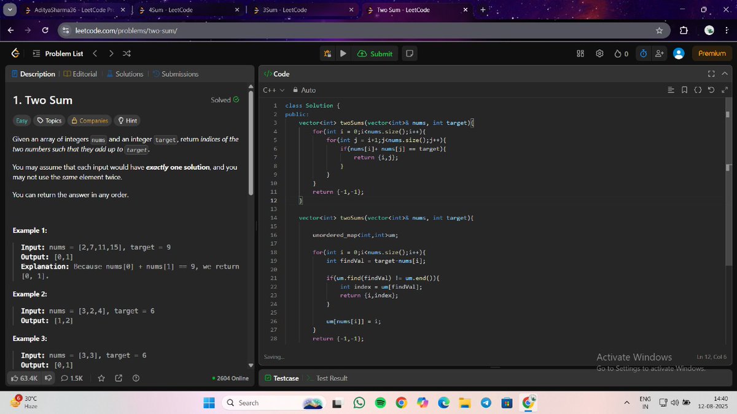
Task: Reload the page
Action: 45,30
